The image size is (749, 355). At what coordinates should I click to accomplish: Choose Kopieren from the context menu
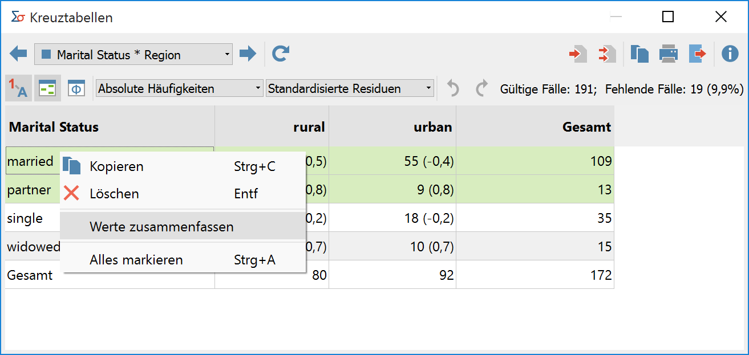point(183,166)
